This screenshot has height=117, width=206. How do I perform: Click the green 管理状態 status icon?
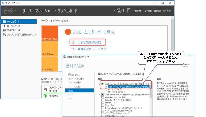click(x=45, y=96)
